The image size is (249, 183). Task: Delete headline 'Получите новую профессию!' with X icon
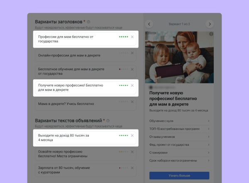click(x=132, y=85)
